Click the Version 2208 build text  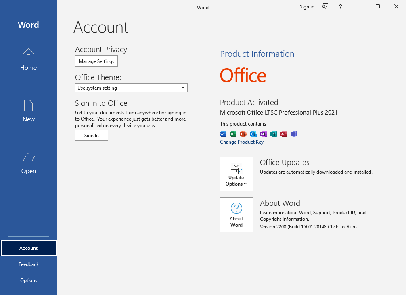pos(308,227)
